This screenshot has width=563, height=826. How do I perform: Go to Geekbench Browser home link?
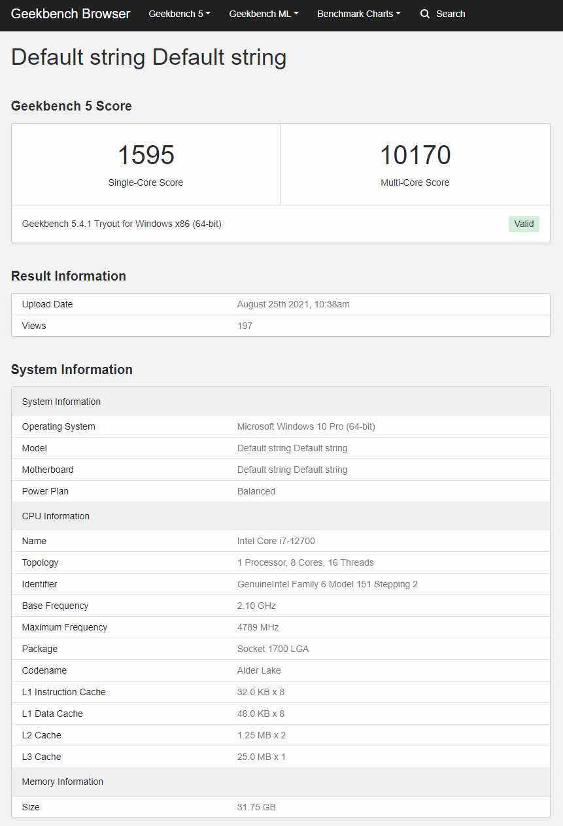pyautogui.click(x=71, y=14)
